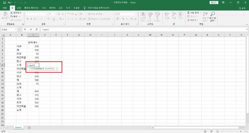Image resolution: width=249 pixels, height=133 pixels.
Task: Click the 판매개수 header cell
Action: pyautogui.click(x=33, y=42)
